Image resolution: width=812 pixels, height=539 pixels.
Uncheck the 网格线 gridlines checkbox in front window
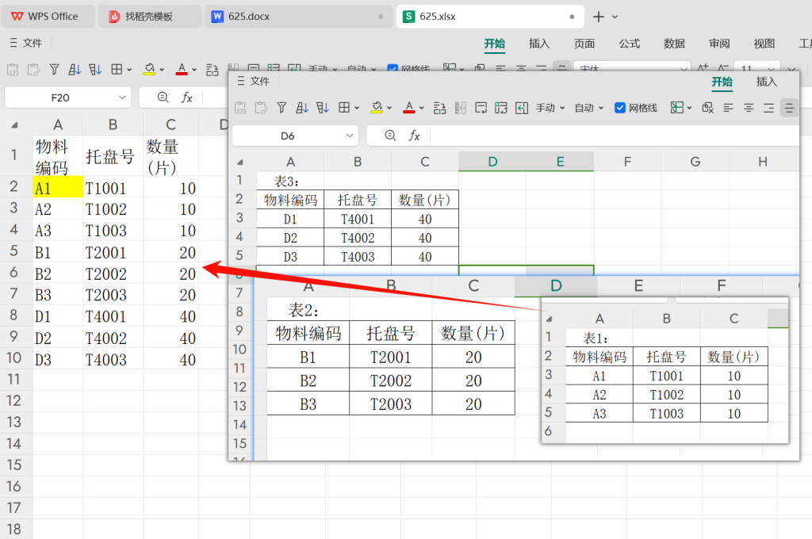click(x=620, y=108)
